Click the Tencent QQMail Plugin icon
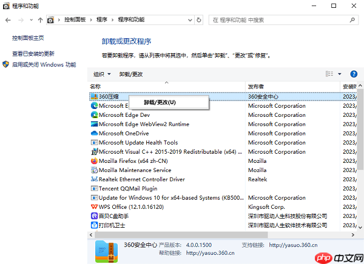 [x=94, y=188]
